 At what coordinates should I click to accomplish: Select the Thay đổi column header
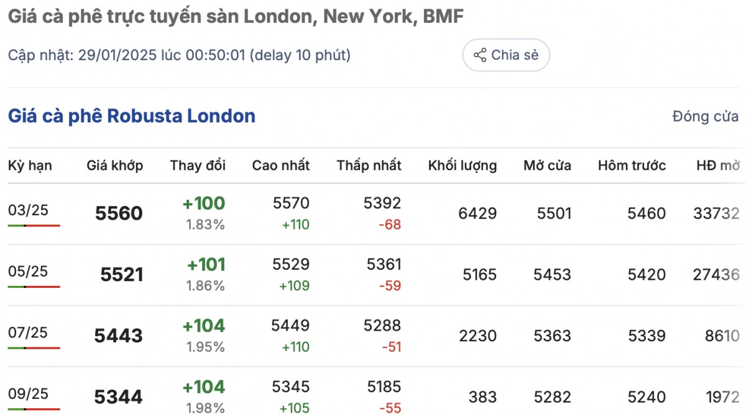(x=198, y=166)
